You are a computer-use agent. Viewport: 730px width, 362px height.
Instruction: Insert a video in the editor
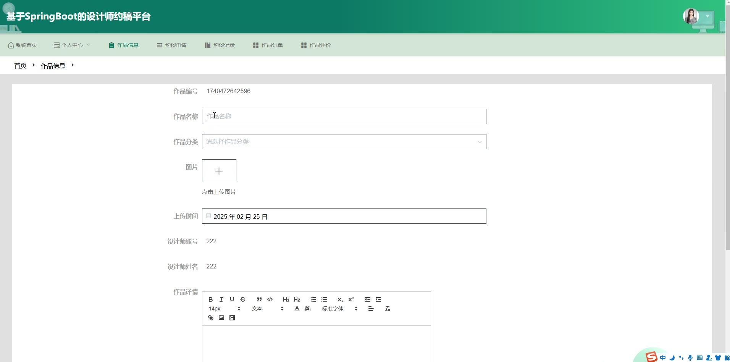coord(232,318)
